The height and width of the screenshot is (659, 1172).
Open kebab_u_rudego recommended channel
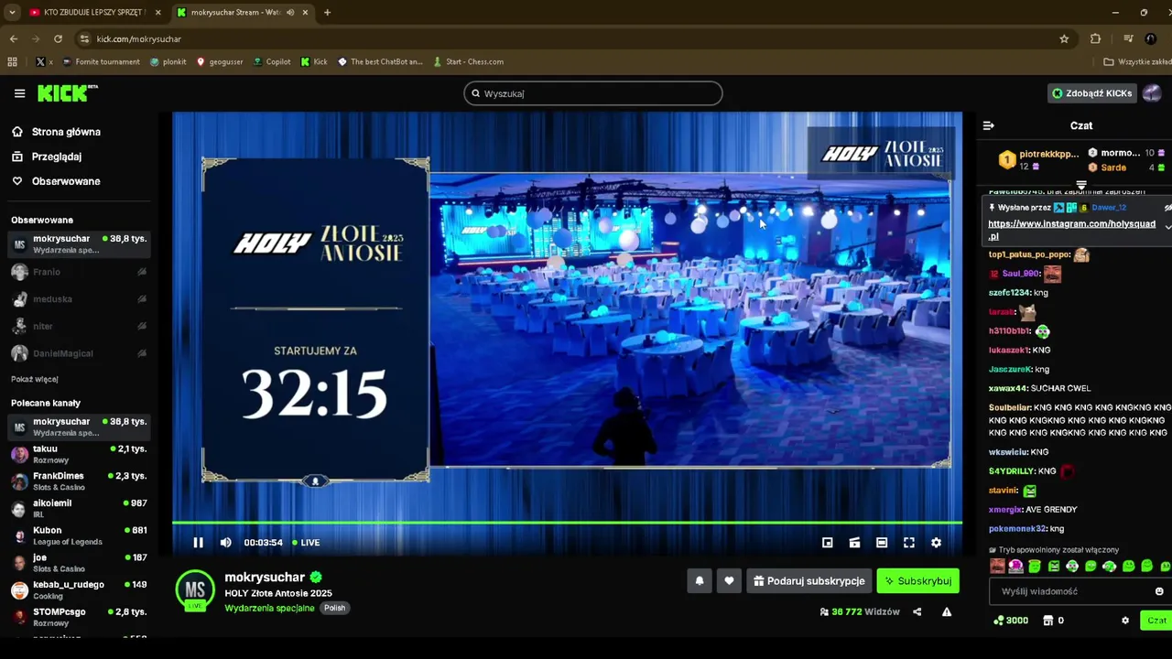[78, 590]
